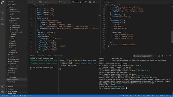Screen dimensions: 173x97
Task: Click the master branch indicator
Action: (5, 96)
